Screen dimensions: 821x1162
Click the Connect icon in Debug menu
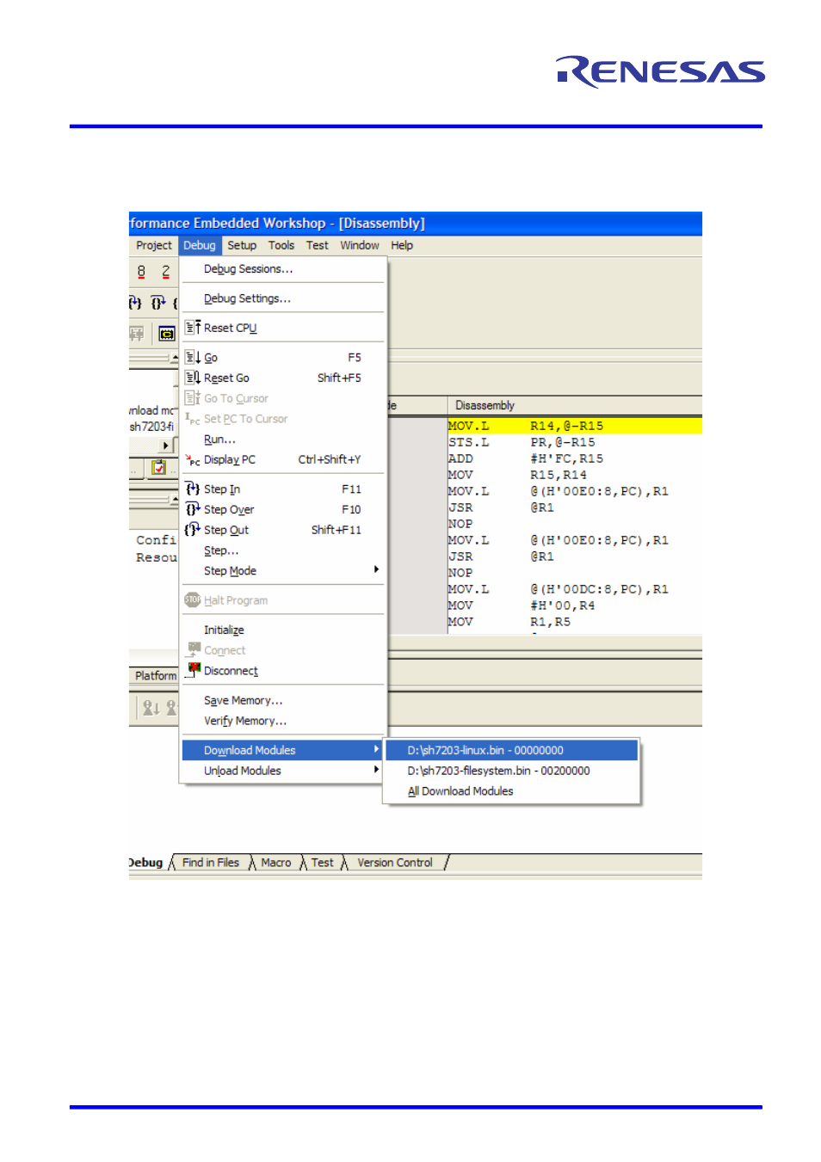pyautogui.click(x=193, y=649)
